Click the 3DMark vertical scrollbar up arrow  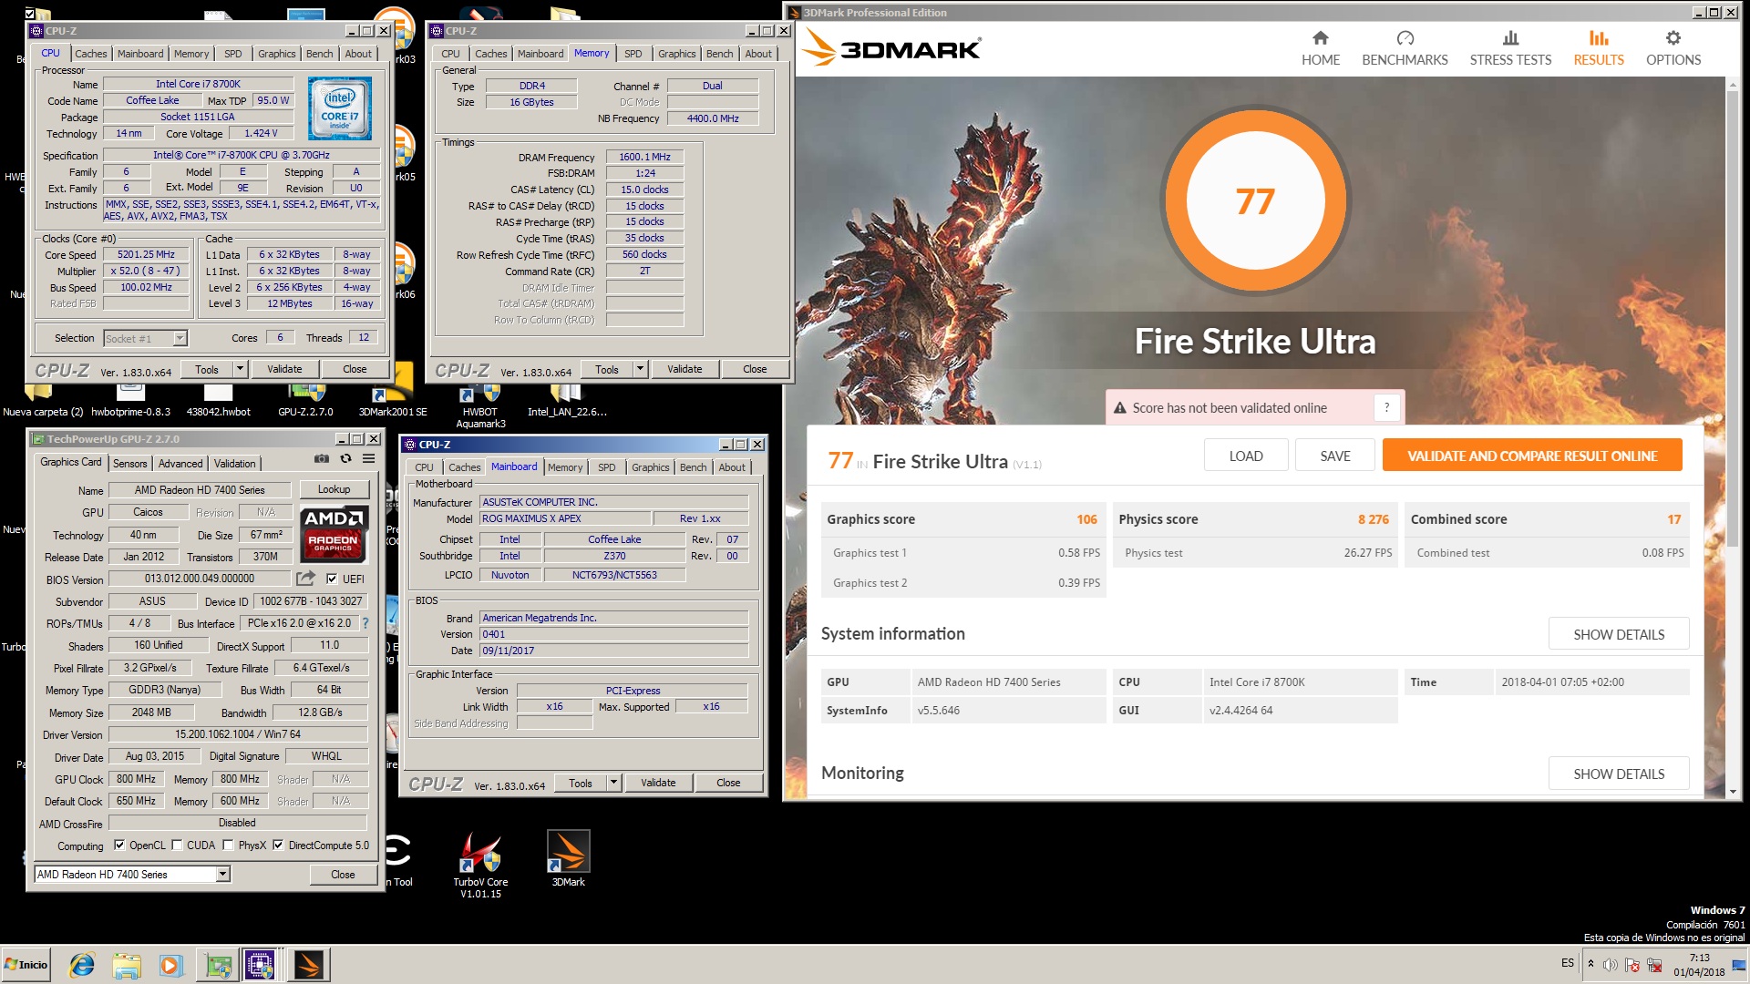pos(1733,86)
